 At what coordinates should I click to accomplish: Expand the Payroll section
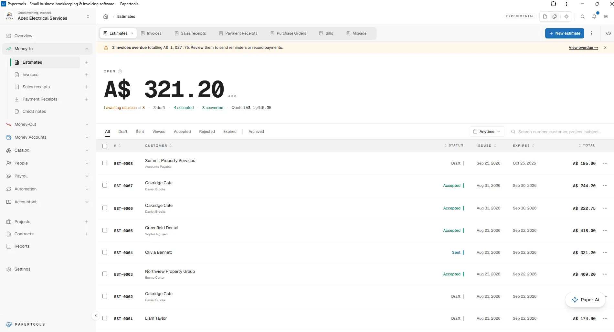47,176
